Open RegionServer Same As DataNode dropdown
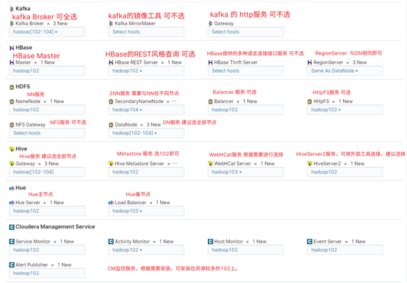Viewport: 407px width, 283px height. click(344, 71)
